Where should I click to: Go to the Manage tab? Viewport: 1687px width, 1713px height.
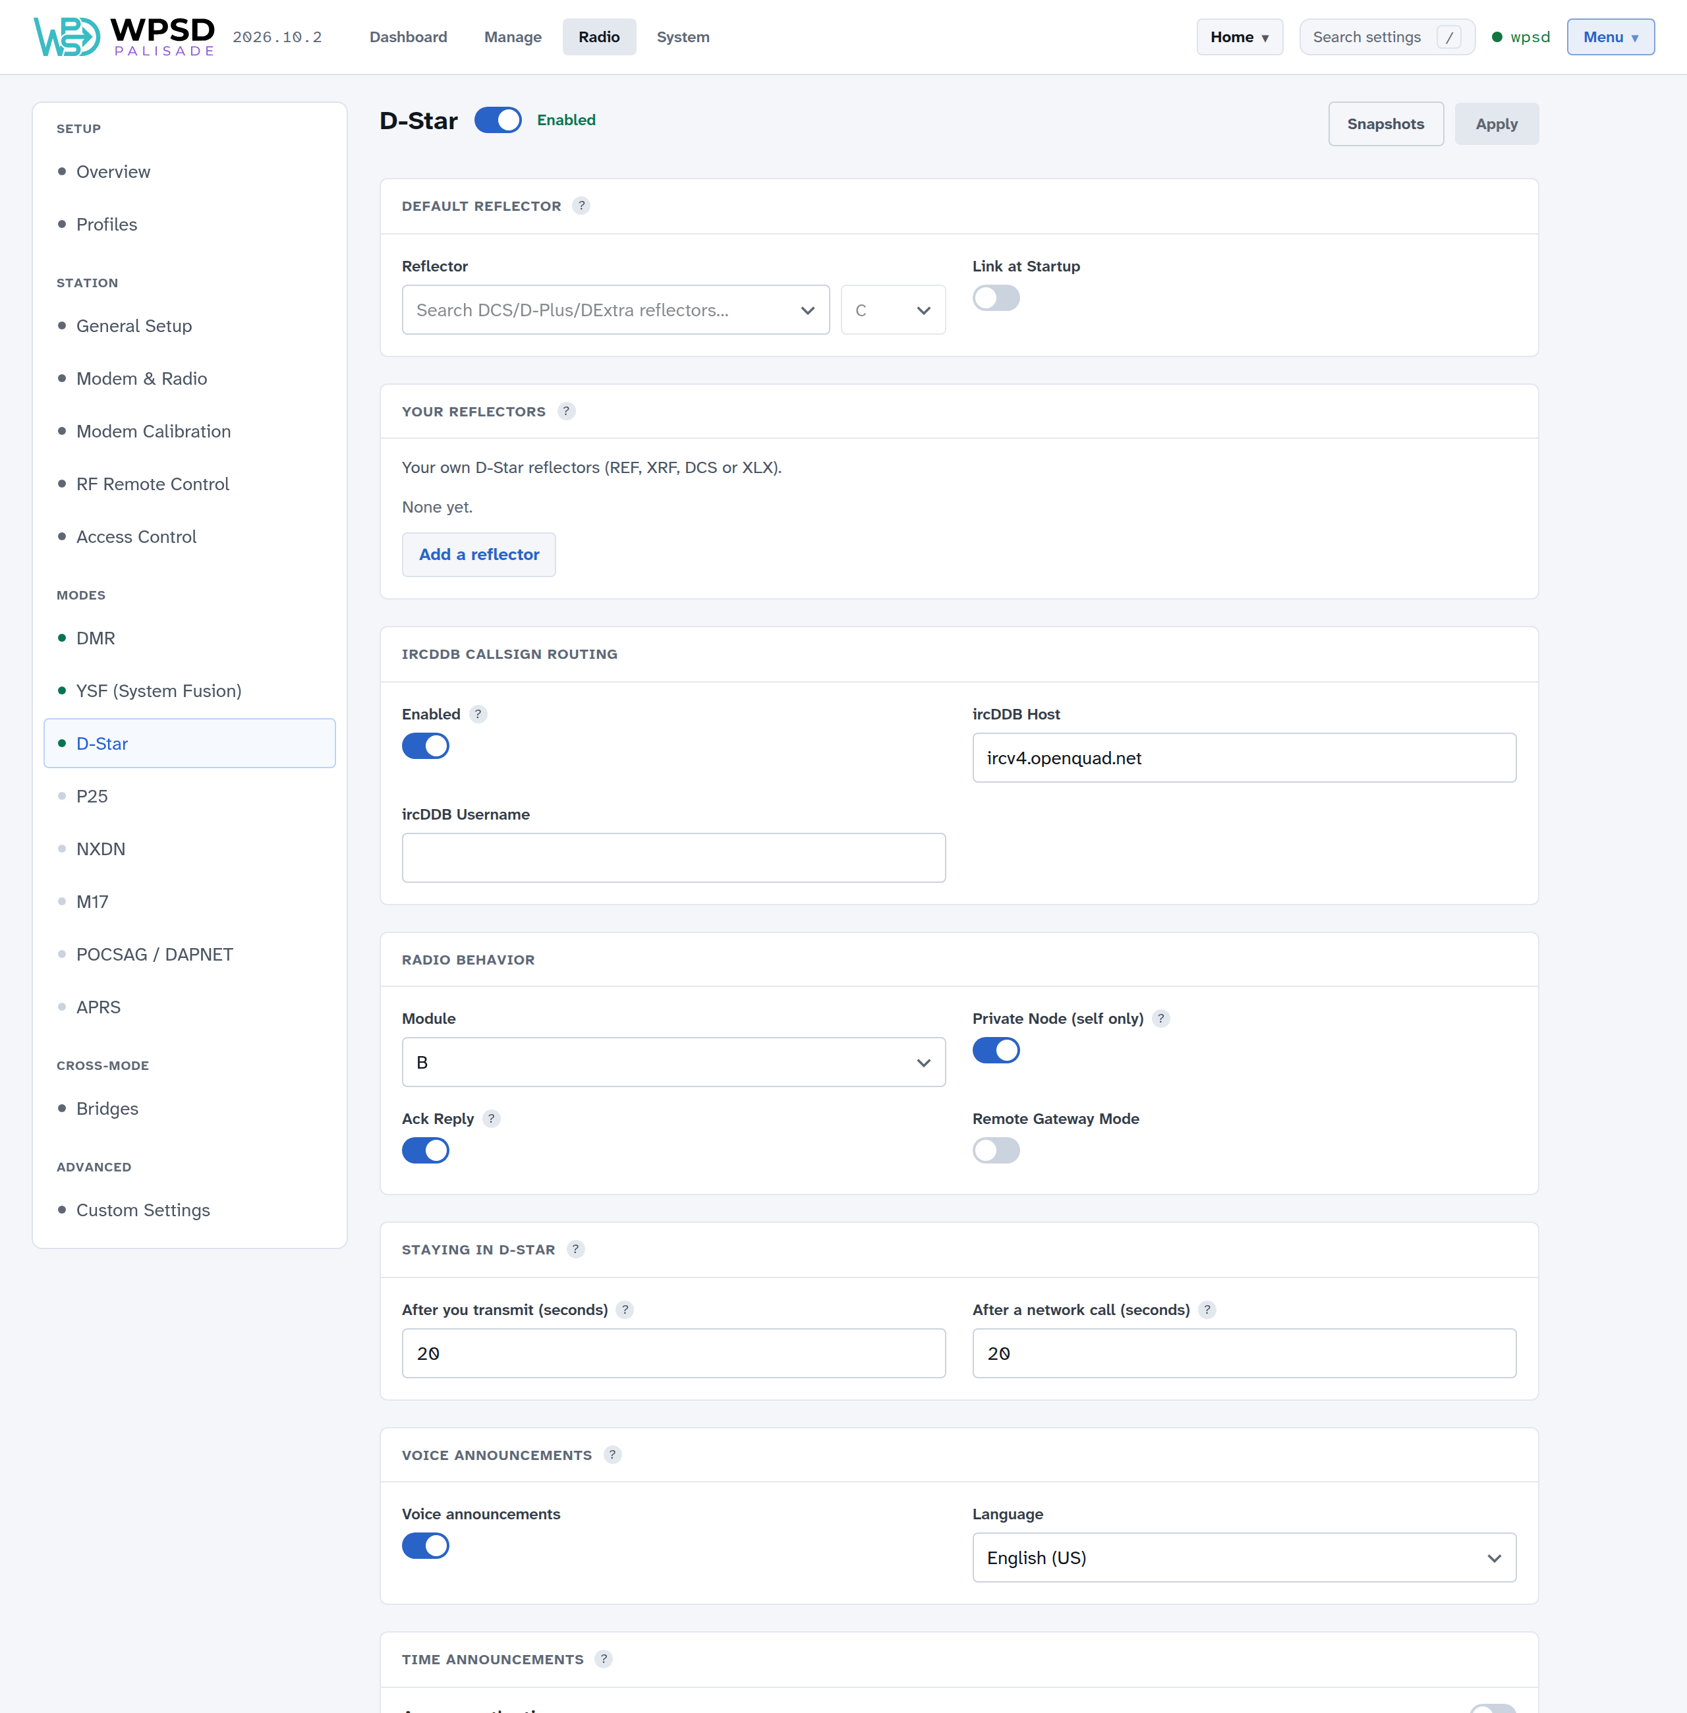pos(512,37)
